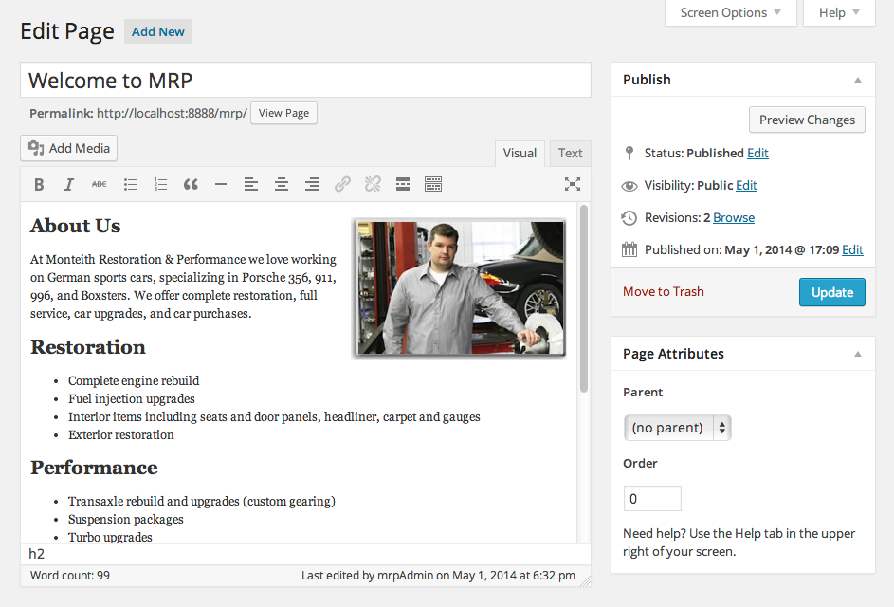The height and width of the screenshot is (607, 894).
Task: Select the Visual editor tab
Action: (x=520, y=154)
